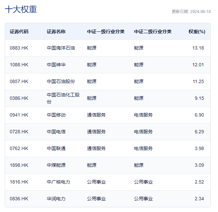
Task: Click the 1088.HK code cell
Action: click(x=19, y=65)
